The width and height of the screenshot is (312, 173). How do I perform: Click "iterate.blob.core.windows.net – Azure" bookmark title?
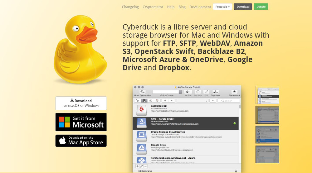173,158
